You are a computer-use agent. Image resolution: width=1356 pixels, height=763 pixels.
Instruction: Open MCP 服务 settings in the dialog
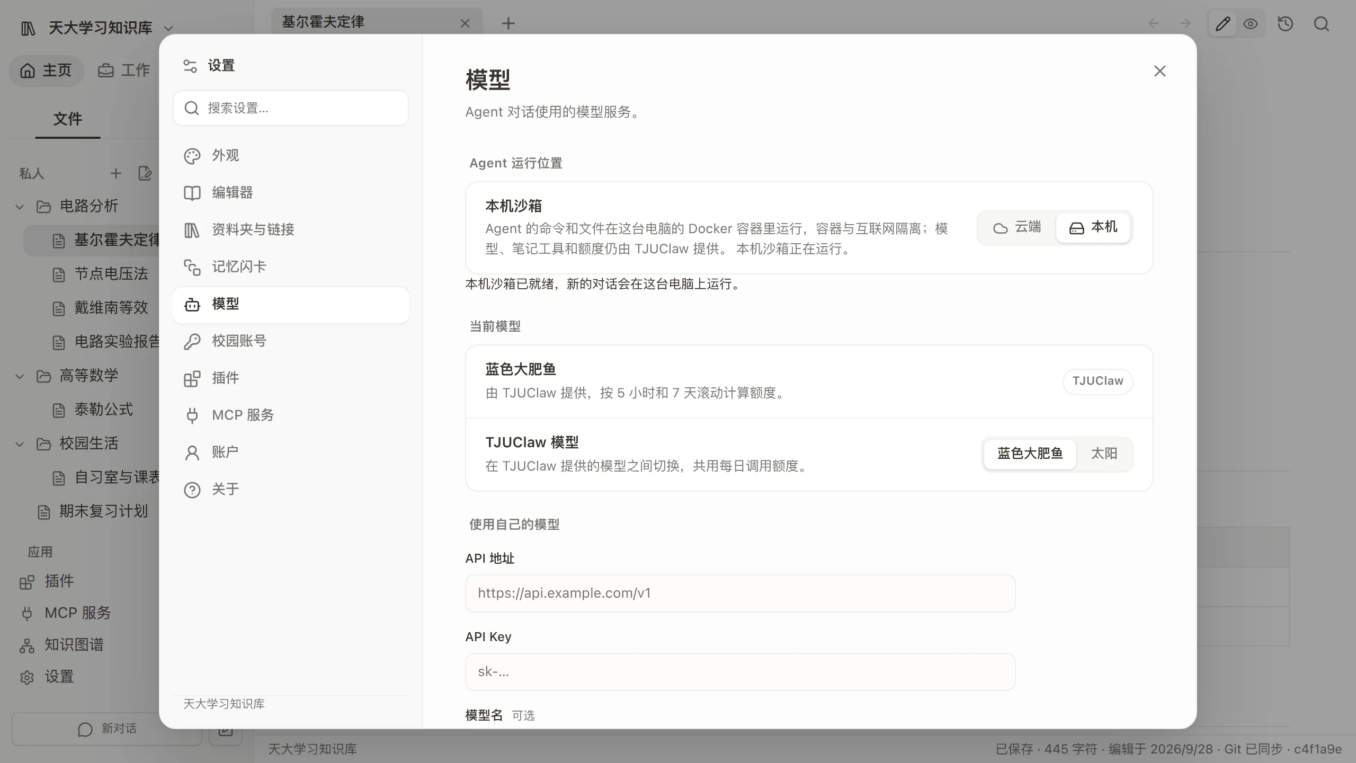click(x=290, y=415)
